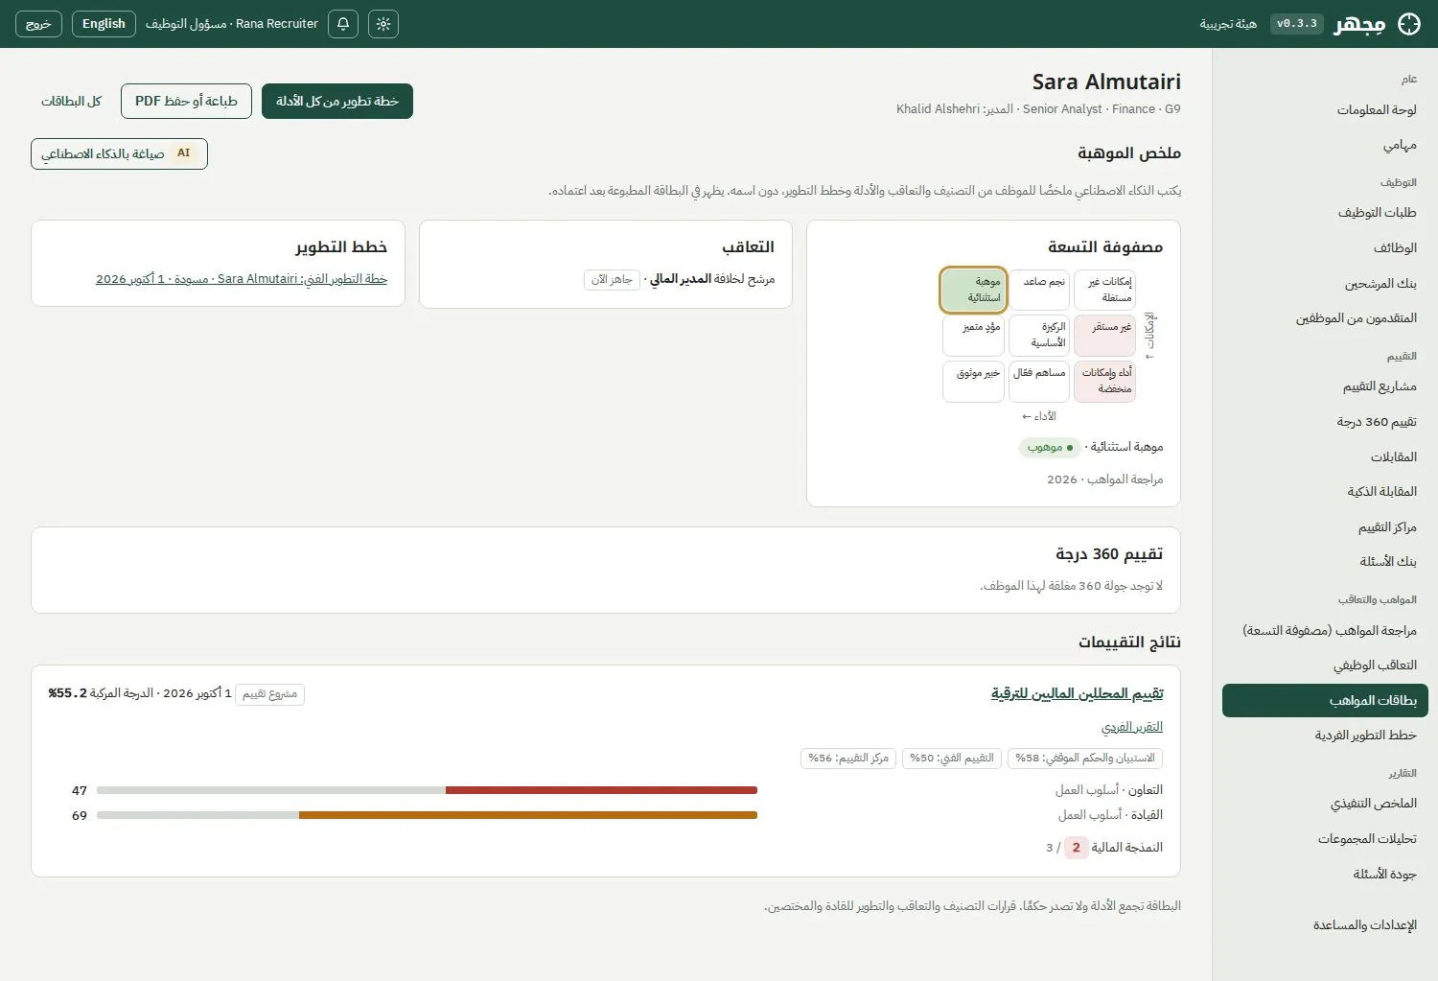Click the خبير موثوق nine-box cell
Viewport: 1438px width, 981px height.
(x=973, y=382)
